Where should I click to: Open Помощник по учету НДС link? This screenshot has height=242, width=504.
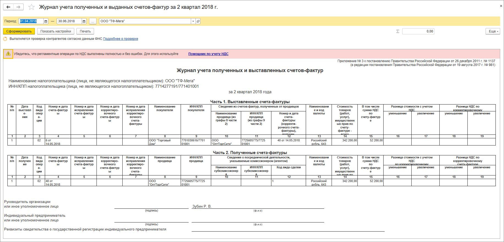coord(208,54)
